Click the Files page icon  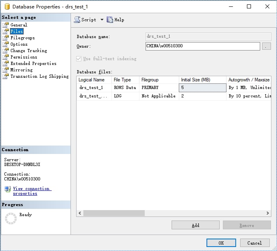point(6,31)
